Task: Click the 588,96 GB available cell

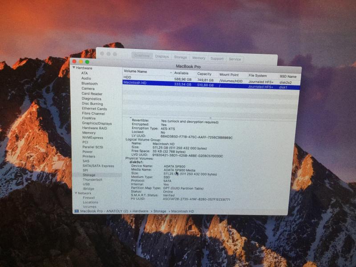Action: (x=183, y=80)
